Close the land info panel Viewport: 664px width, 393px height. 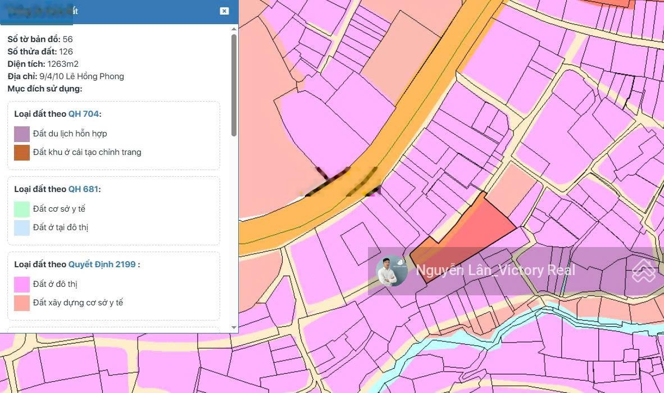tap(225, 11)
